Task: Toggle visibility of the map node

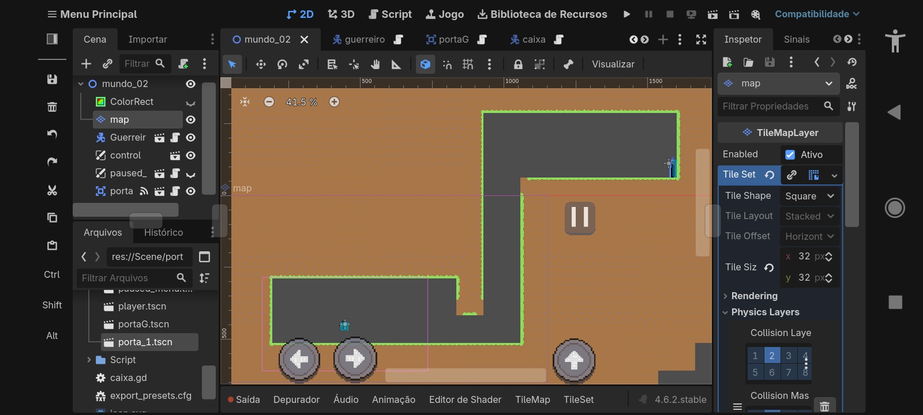Action: pos(190,119)
